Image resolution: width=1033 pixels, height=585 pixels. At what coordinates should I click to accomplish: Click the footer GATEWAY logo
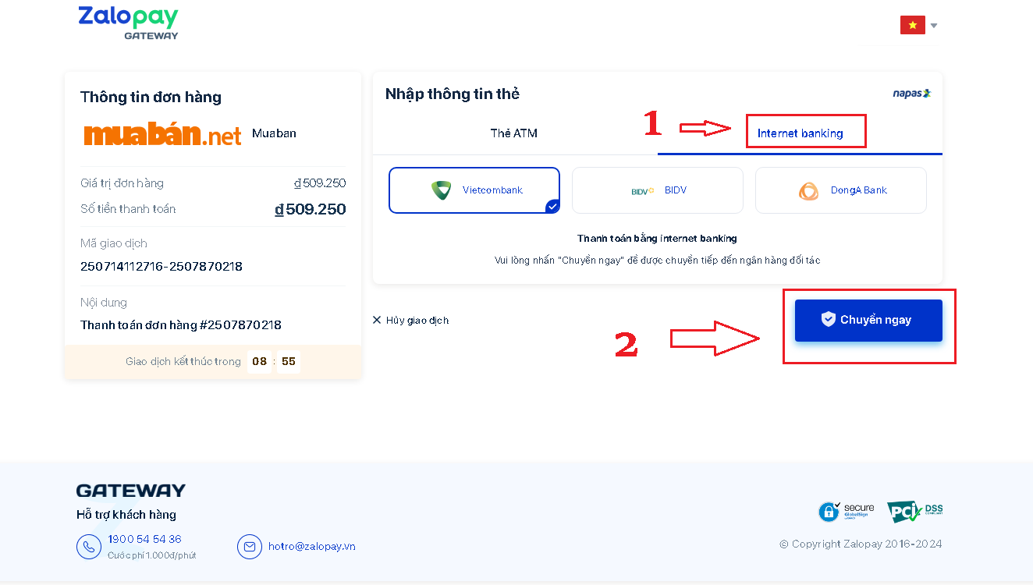131,491
